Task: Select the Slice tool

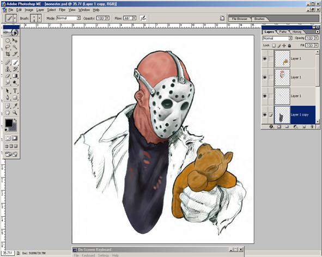Action: click(15, 54)
